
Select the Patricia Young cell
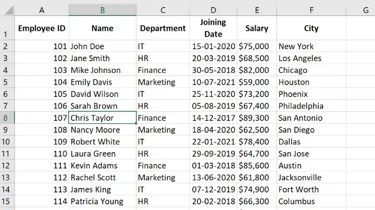(102, 202)
